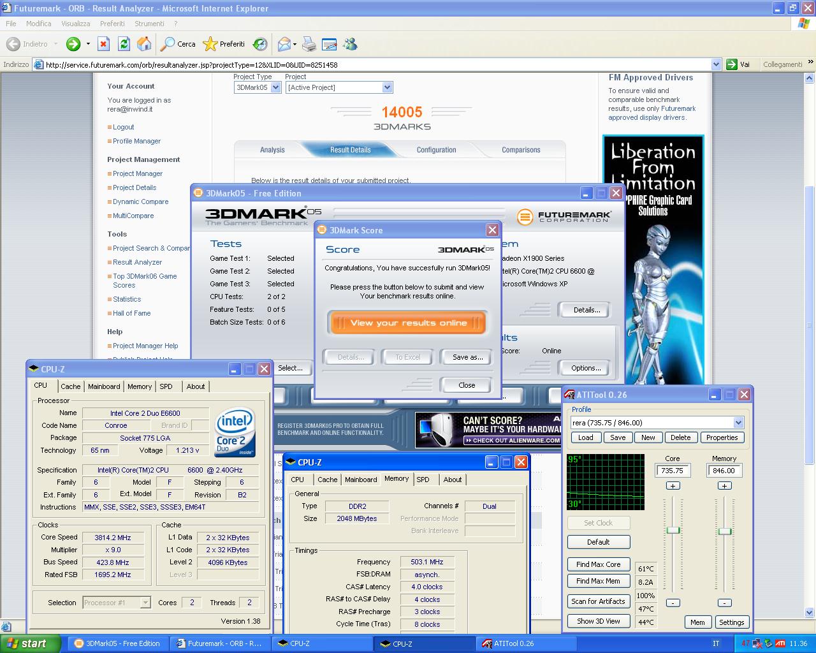Increase Memory clock with plus button
The height and width of the screenshot is (653, 816).
coord(724,486)
